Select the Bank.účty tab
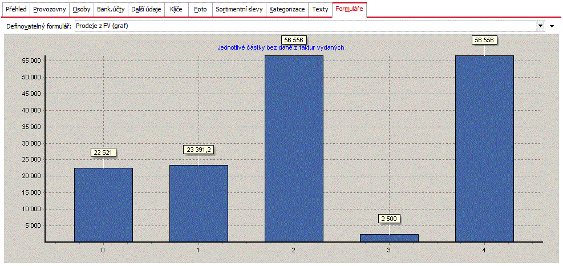 (111, 9)
